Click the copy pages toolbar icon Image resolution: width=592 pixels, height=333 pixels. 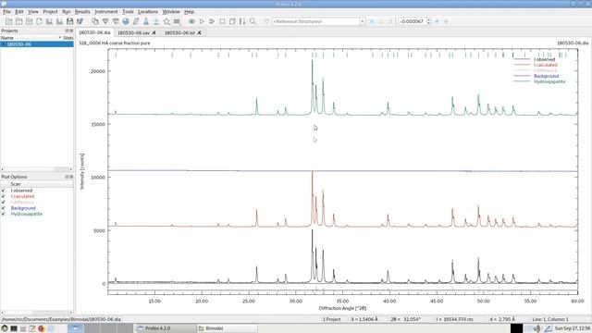pyautogui.click(x=95, y=21)
